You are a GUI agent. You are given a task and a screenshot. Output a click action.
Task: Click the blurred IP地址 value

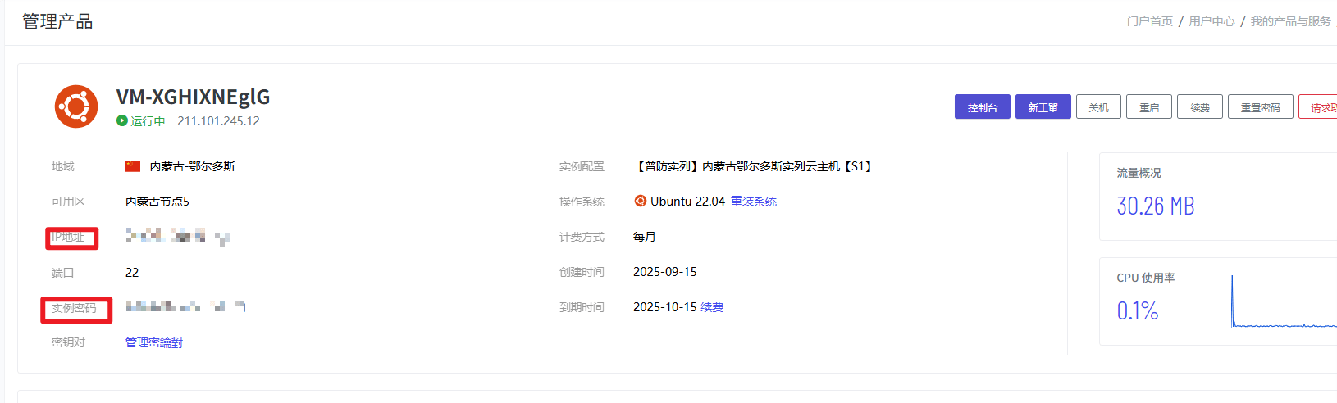click(x=176, y=237)
